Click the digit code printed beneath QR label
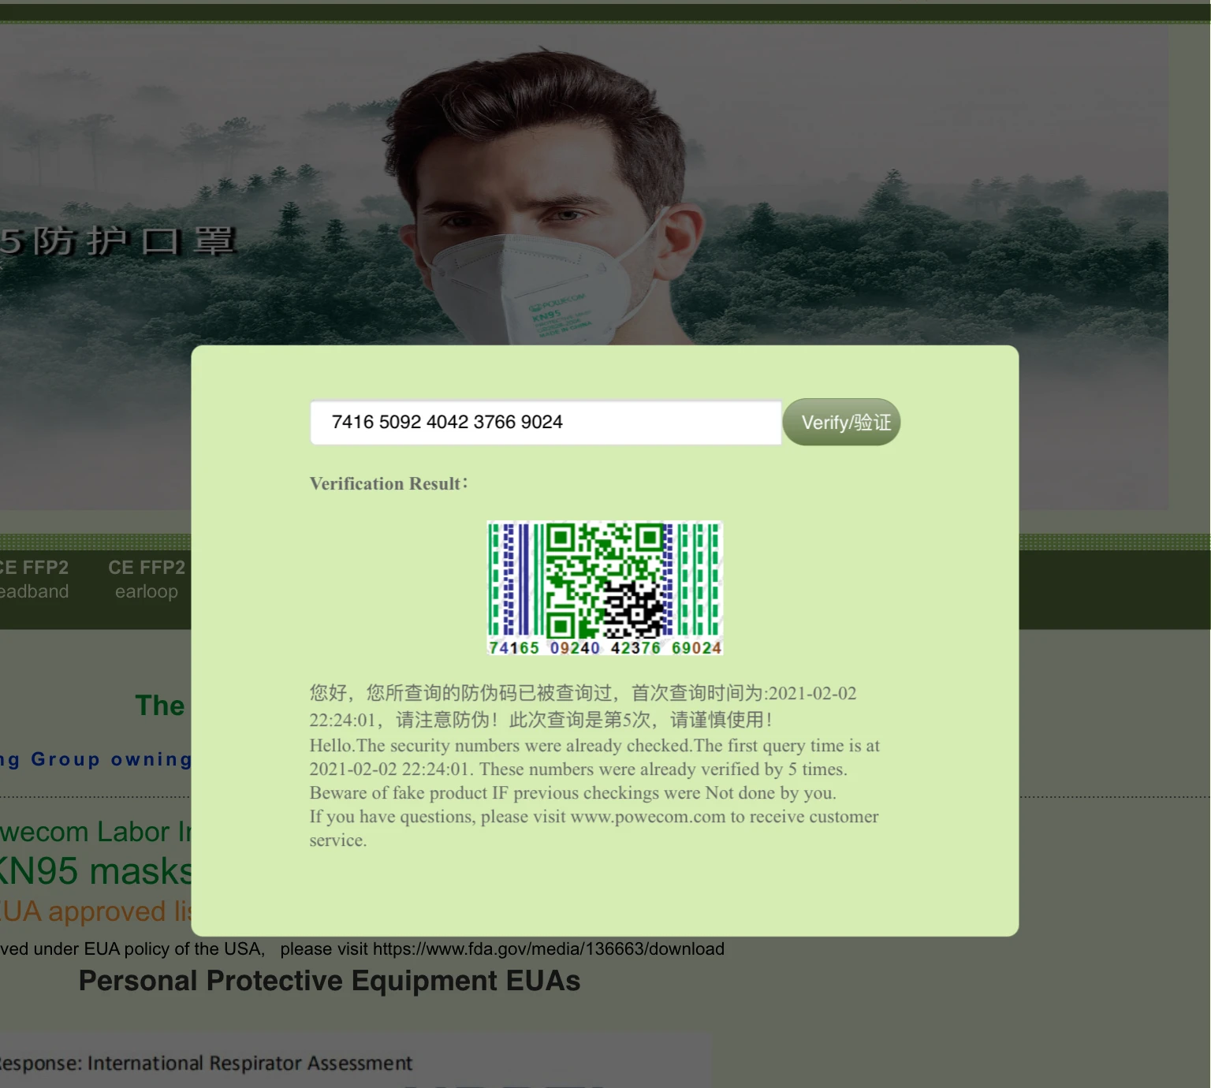The height and width of the screenshot is (1088, 1211). [x=605, y=648]
